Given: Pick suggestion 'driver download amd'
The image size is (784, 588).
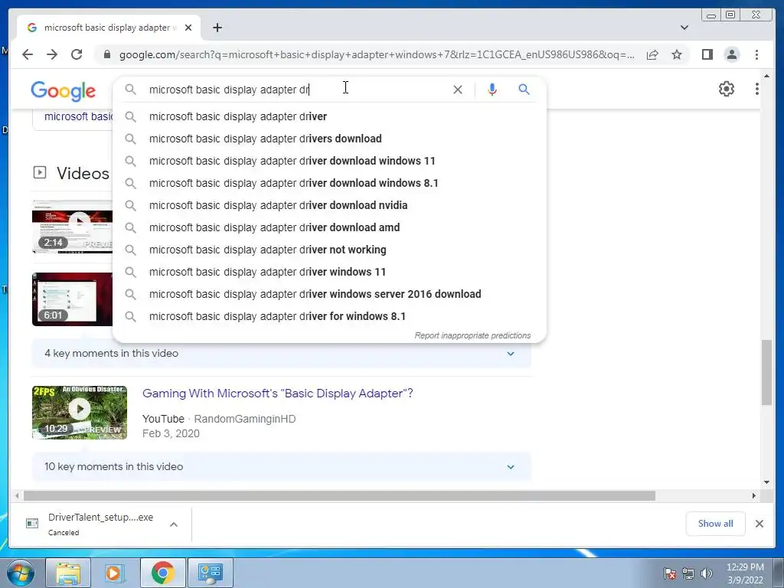Looking at the screenshot, I should (x=329, y=227).
